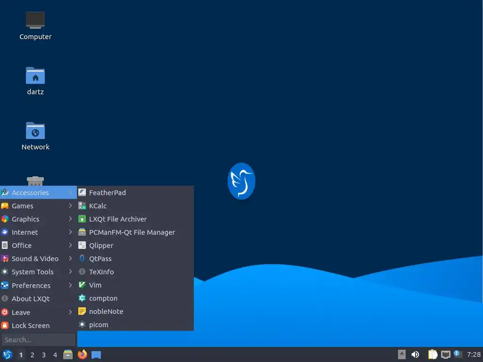Open file manager from taskbar
The image size is (483, 362).
[x=68, y=354]
